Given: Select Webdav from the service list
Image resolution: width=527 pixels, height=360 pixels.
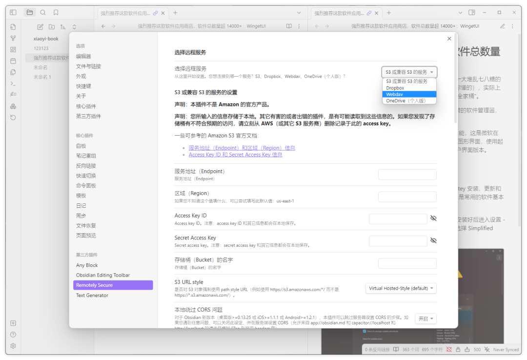Looking at the screenshot, I should pos(409,95).
